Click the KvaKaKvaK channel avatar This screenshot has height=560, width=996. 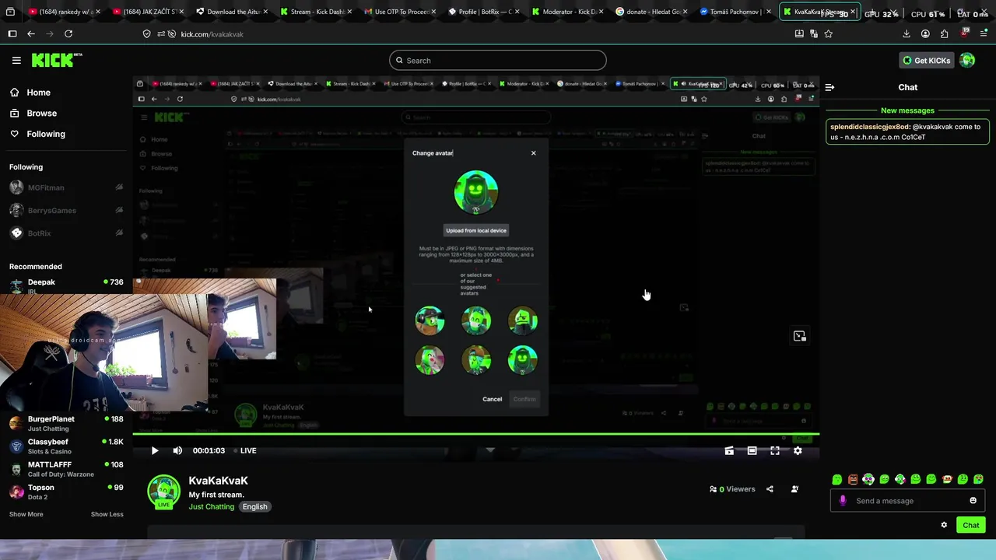pyautogui.click(x=163, y=492)
